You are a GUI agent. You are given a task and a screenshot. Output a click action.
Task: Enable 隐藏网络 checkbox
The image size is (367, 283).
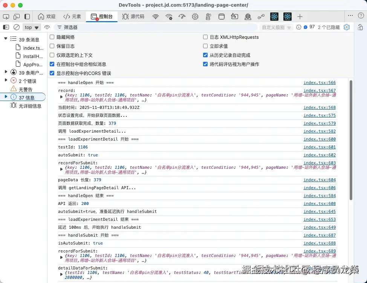coord(52,37)
